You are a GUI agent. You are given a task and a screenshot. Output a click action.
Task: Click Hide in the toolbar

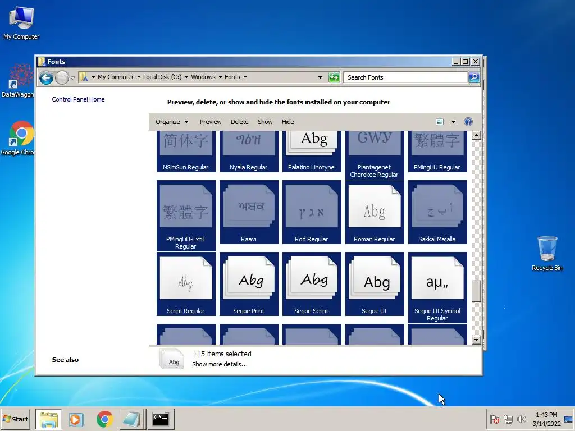click(288, 122)
